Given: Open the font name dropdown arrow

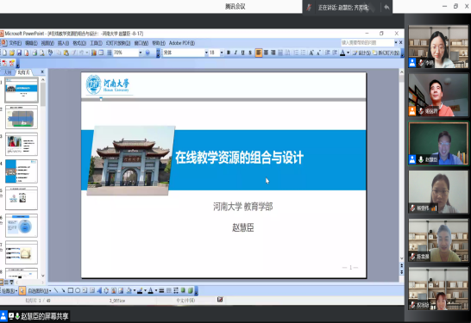Looking at the screenshot, I should click(x=206, y=53).
